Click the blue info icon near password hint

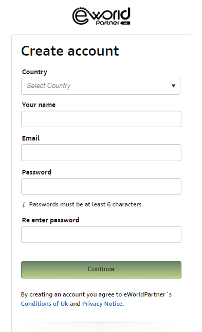tap(24, 204)
